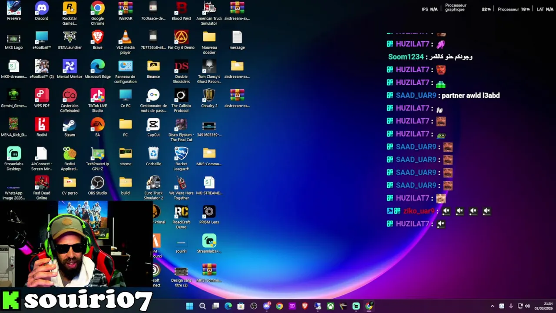Click Soom1234 username in chat overlay
Viewport: 556px width, 313px height.
pyautogui.click(x=406, y=57)
